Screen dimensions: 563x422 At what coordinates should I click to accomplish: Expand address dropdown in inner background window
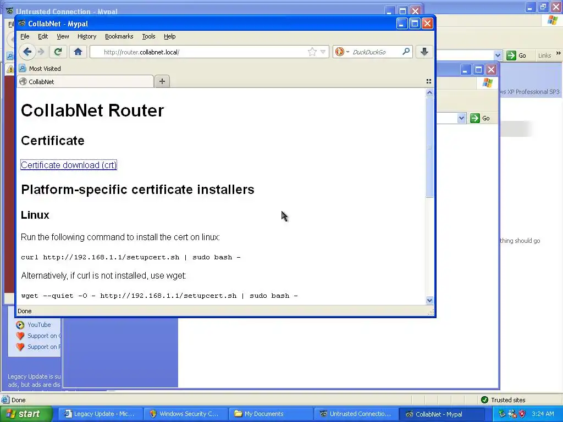coord(461,118)
